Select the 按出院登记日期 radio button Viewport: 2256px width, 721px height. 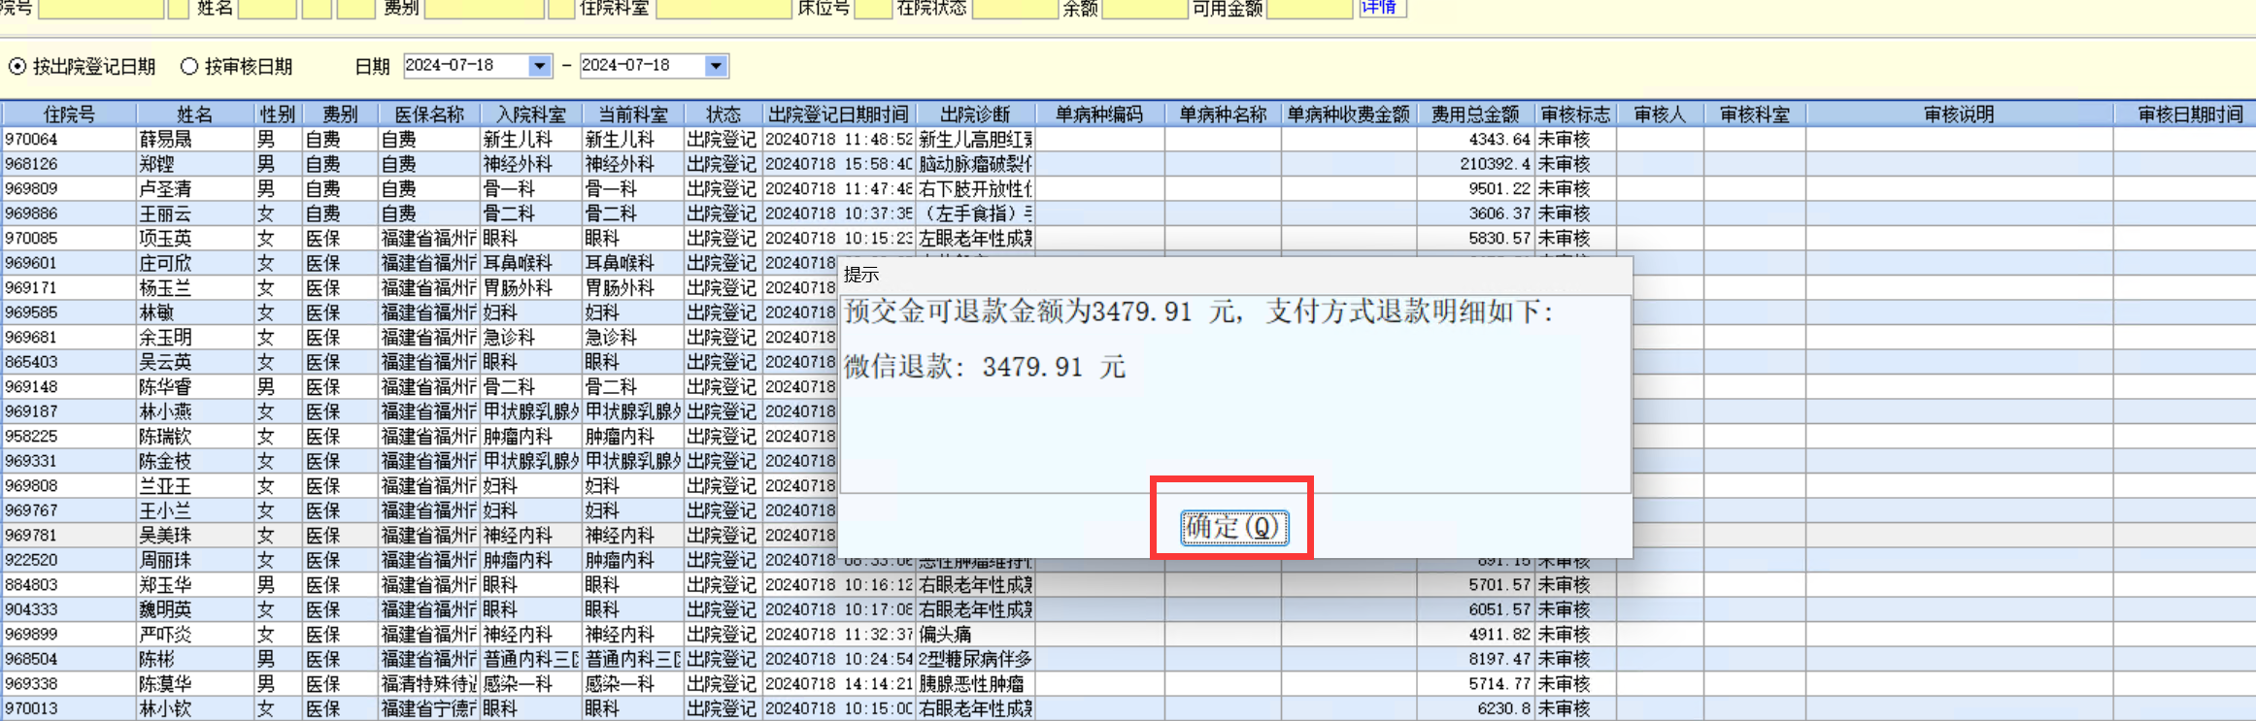[17, 66]
